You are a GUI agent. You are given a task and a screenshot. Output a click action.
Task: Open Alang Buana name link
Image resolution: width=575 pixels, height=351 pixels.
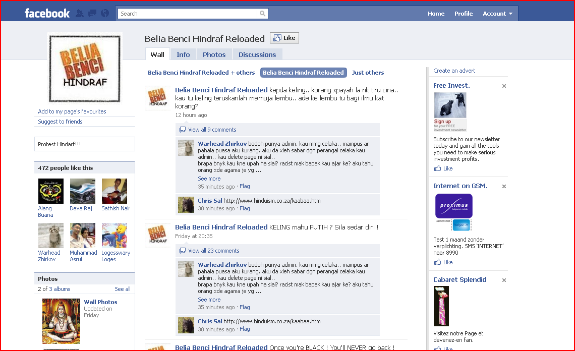45,212
